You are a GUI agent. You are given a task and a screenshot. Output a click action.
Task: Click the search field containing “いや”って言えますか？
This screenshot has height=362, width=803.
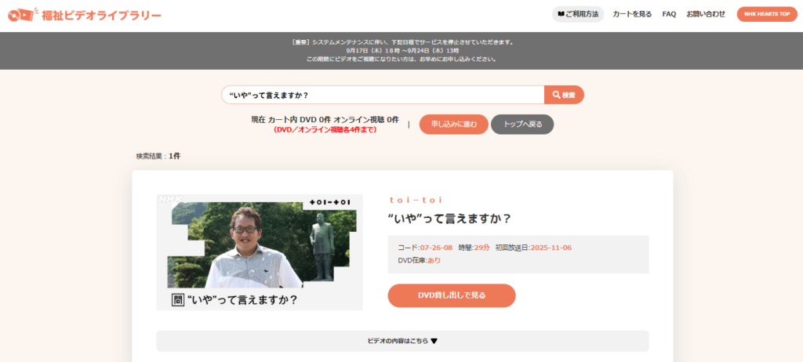click(x=383, y=95)
